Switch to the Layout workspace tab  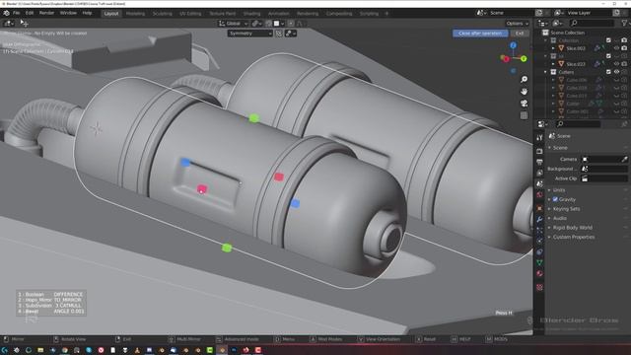(x=111, y=13)
